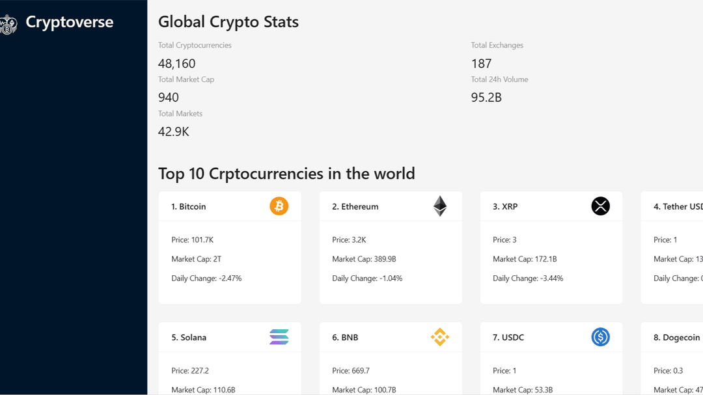This screenshot has width=703, height=395.
Task: Open the Cryptoverse home link
Action: click(x=69, y=22)
